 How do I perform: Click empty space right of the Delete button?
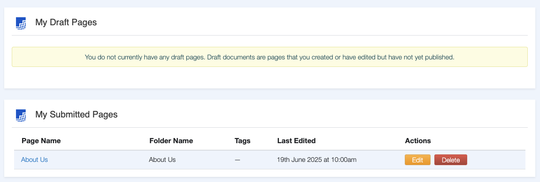coord(496,160)
